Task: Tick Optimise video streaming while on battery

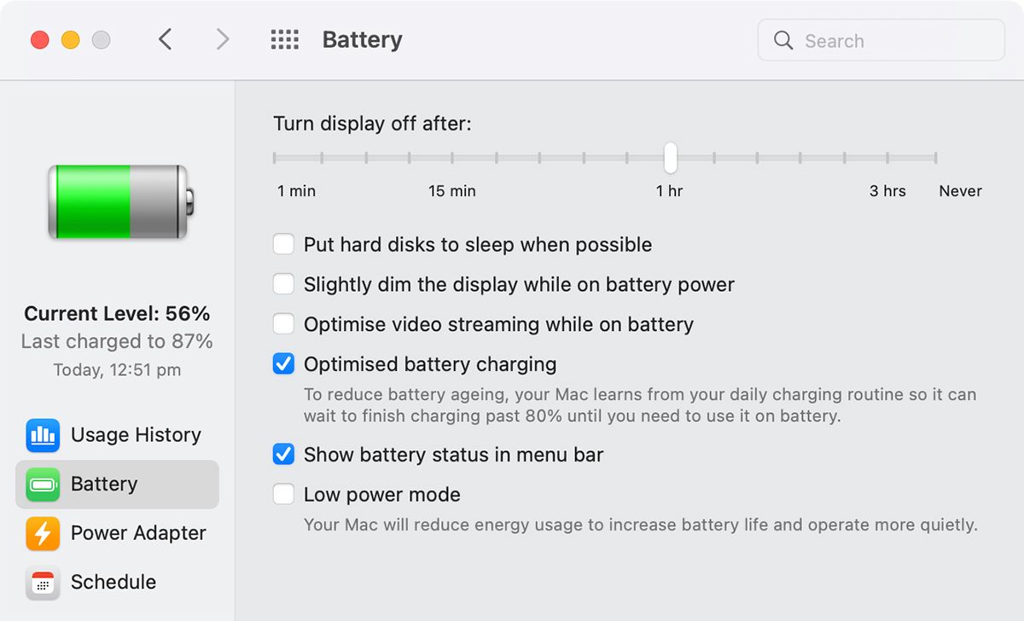Action: [283, 324]
